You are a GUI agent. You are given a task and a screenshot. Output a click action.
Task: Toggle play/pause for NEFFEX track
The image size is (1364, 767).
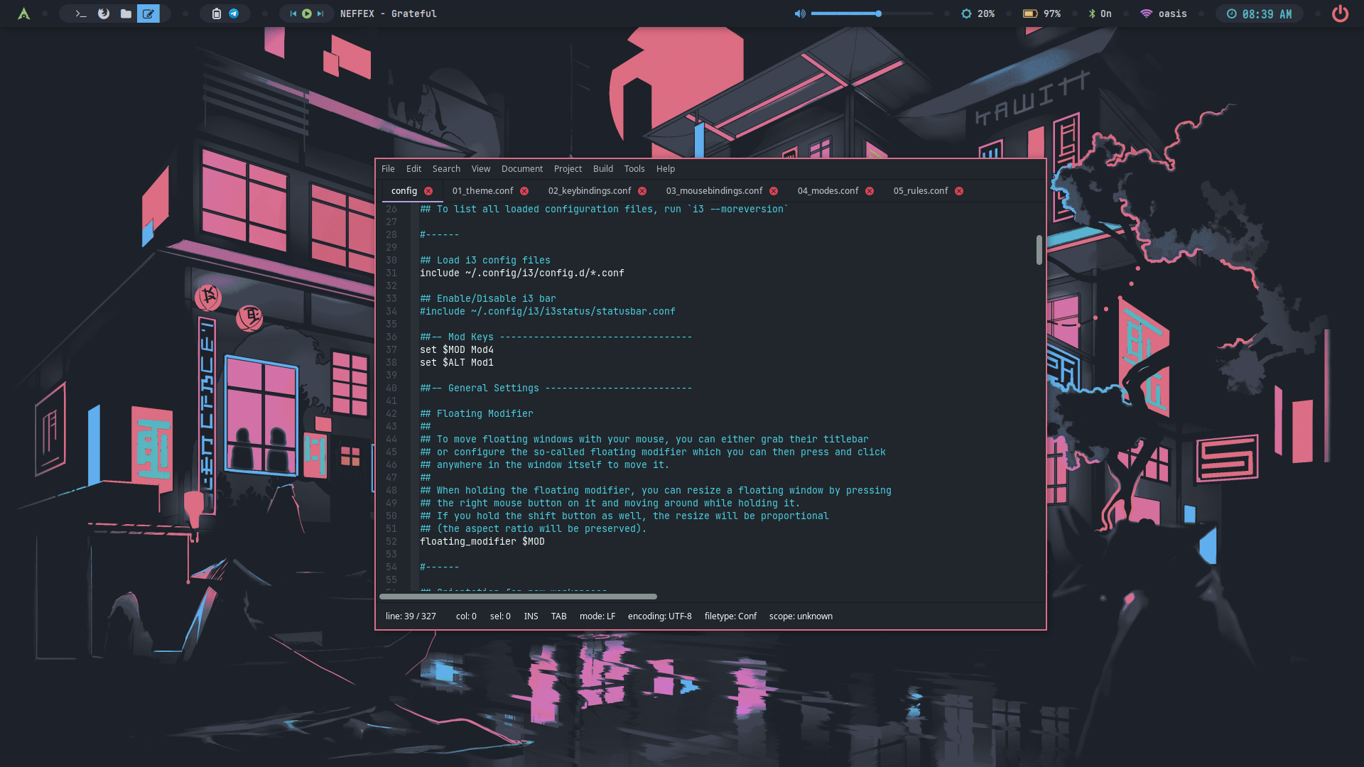[307, 13]
